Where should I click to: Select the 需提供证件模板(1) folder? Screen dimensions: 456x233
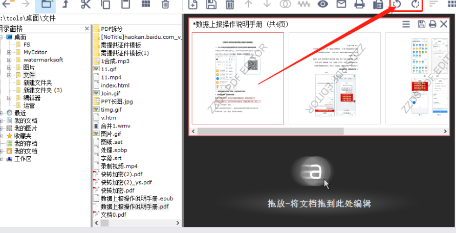pos(125,53)
